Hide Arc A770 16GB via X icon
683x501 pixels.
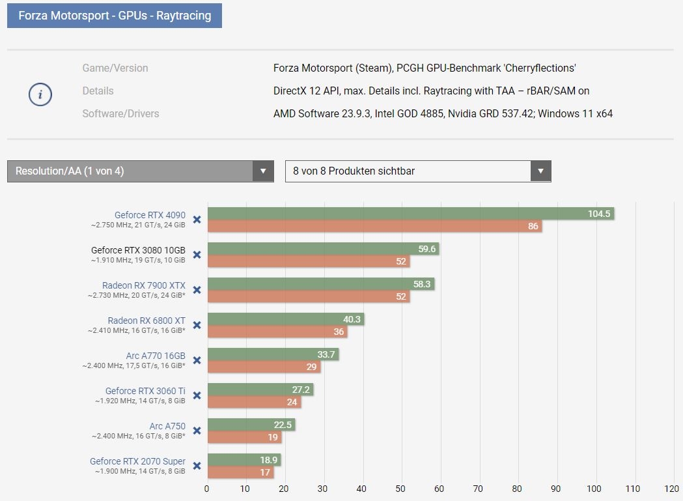pos(197,360)
